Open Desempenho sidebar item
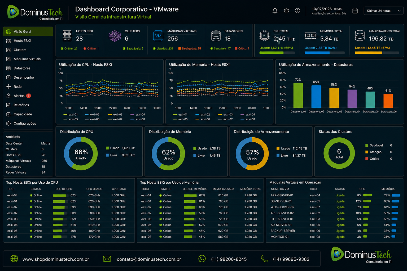The width and height of the screenshot is (407, 271). coord(28,78)
